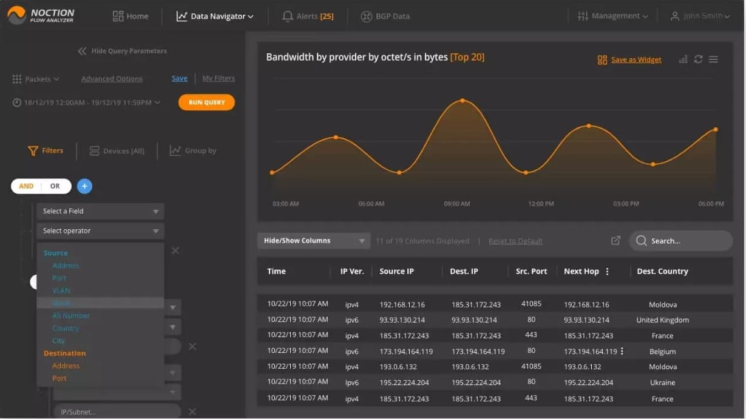This screenshot has width=746, height=419.
Task: Click Reset to Default link
Action: (515, 241)
